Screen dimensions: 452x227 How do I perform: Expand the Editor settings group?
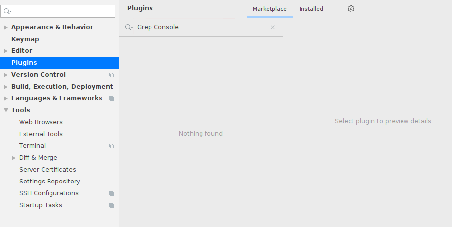[x=6, y=51]
